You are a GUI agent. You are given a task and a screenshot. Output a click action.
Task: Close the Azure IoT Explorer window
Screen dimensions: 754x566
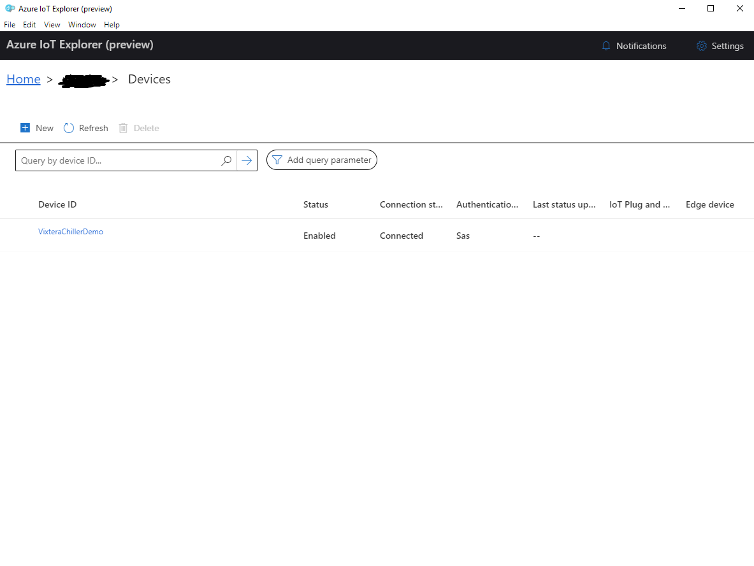pyautogui.click(x=739, y=9)
